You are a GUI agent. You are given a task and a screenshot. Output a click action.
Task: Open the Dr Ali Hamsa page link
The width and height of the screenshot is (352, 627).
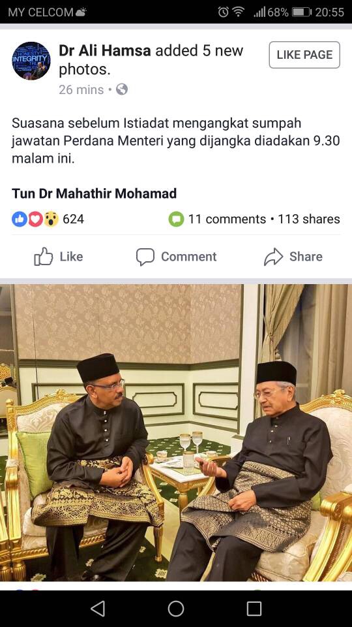coord(105,51)
